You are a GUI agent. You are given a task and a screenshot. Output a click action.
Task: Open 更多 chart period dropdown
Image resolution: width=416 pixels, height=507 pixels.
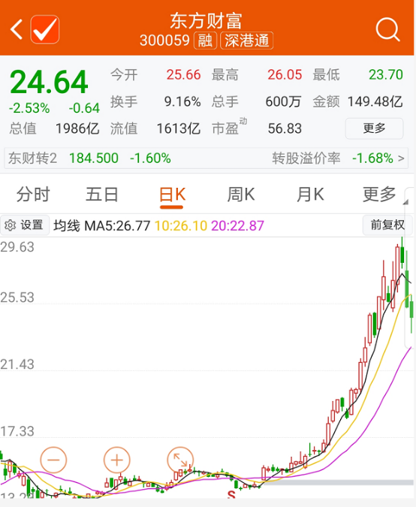379,195
